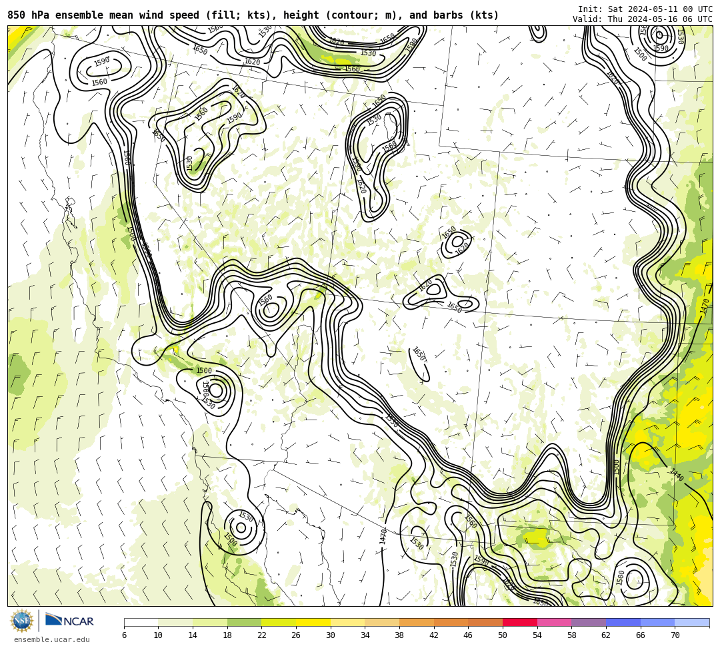This screenshot has width=720, height=648.
Task: Click the NCAR logo
Action: coord(69,621)
